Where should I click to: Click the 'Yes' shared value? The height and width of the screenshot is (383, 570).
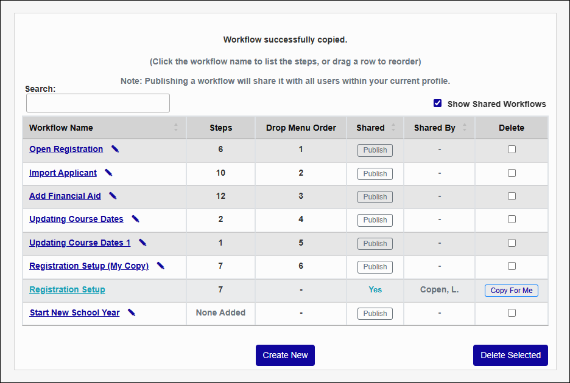coord(375,290)
